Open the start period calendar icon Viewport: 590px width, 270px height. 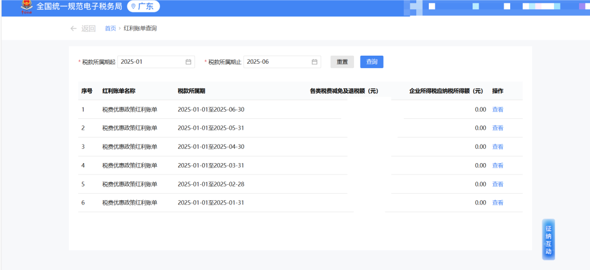pos(188,62)
